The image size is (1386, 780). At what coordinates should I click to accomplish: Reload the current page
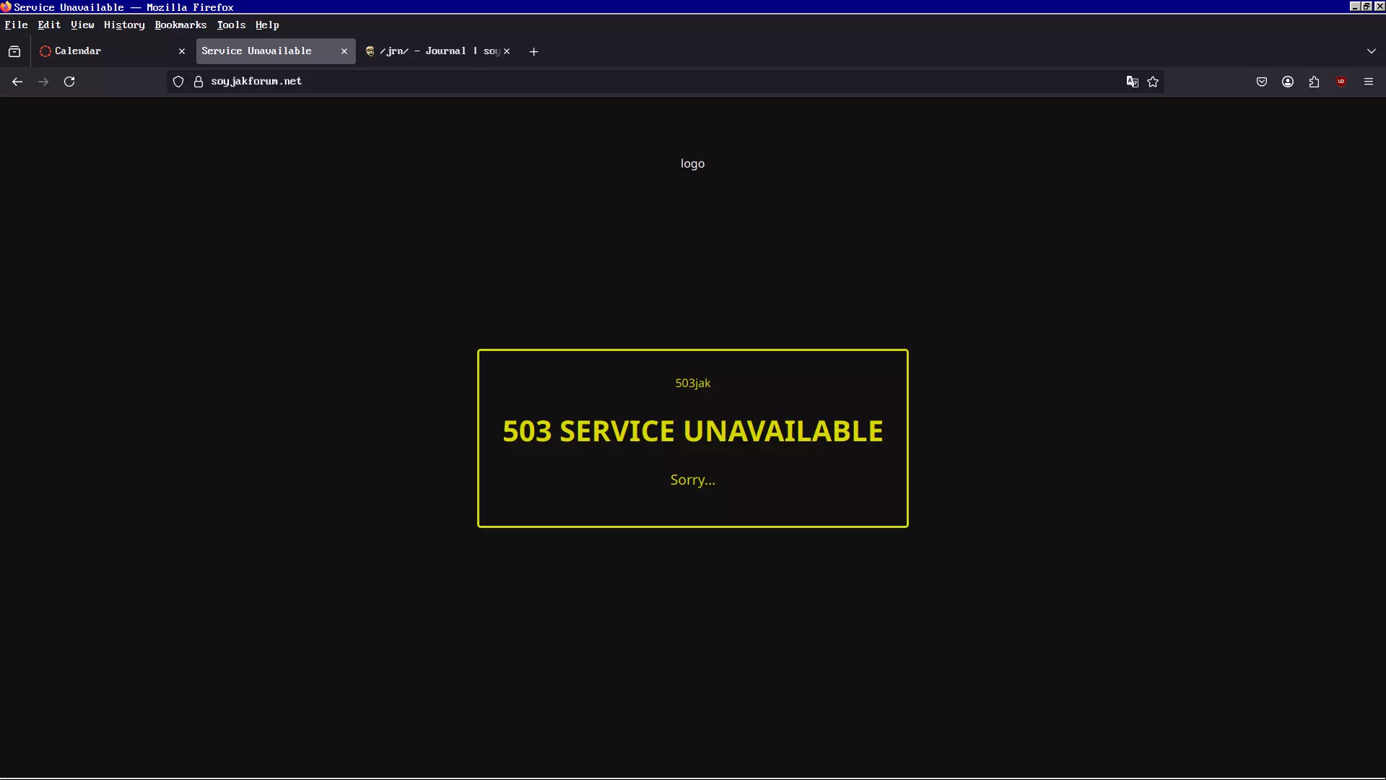(x=69, y=82)
